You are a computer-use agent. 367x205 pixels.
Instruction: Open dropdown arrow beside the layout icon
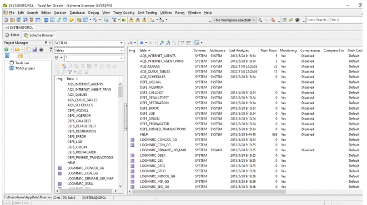tap(202, 43)
